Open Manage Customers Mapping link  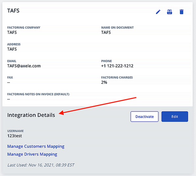coord(36,146)
